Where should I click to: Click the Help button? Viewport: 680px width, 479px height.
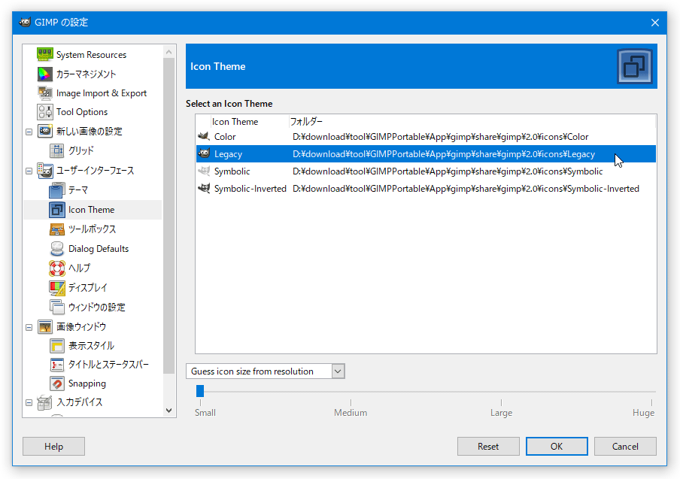(x=53, y=447)
